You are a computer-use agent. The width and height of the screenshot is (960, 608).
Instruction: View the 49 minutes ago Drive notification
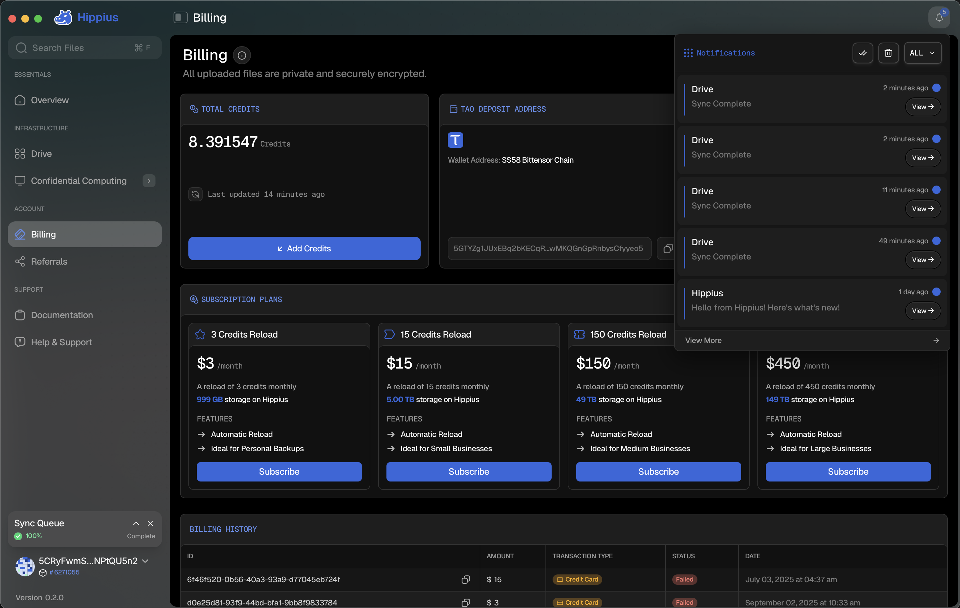[x=923, y=260]
